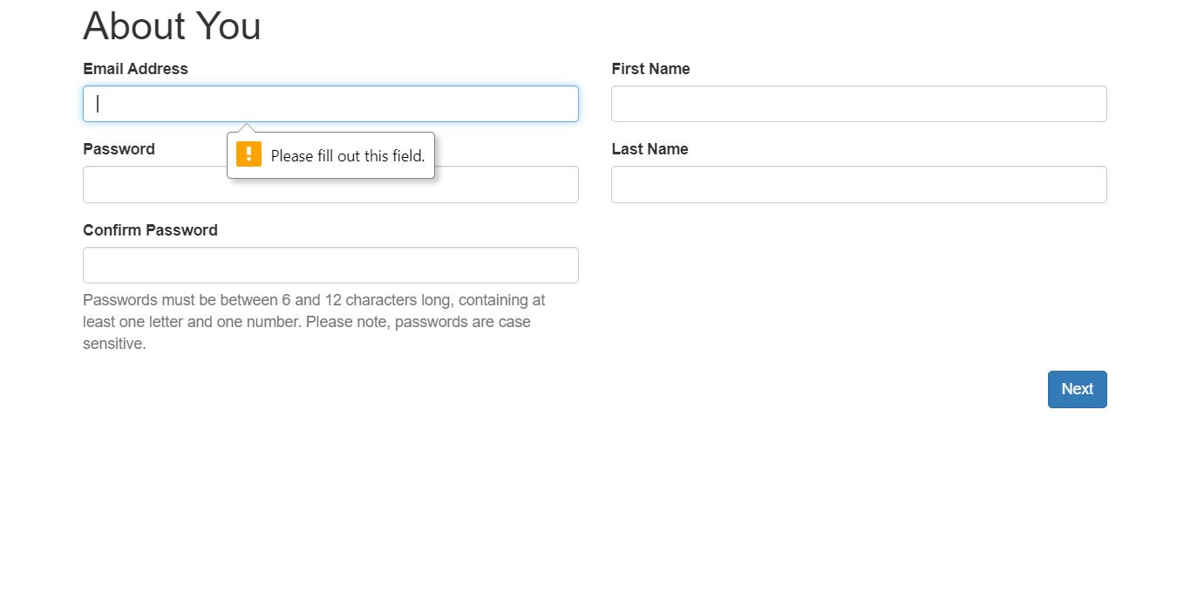The image size is (1177, 601).
Task: Click the First Name label
Action: pyautogui.click(x=650, y=69)
